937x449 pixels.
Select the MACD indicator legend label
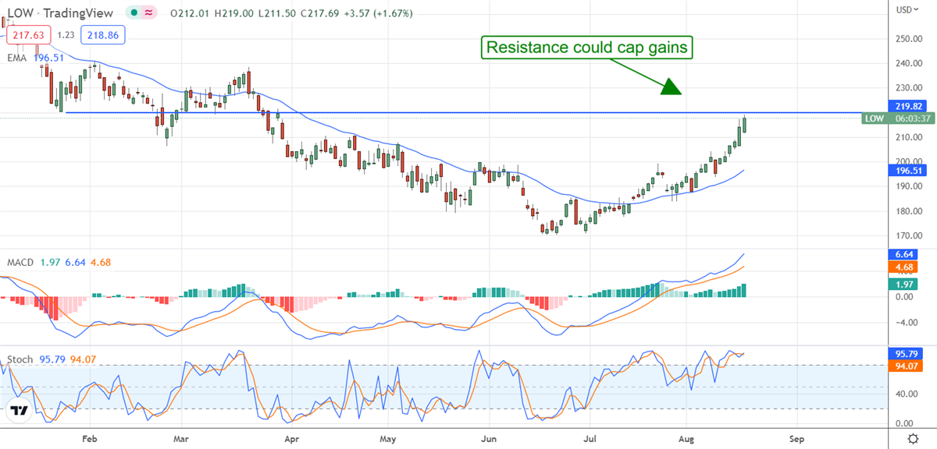tap(20, 263)
